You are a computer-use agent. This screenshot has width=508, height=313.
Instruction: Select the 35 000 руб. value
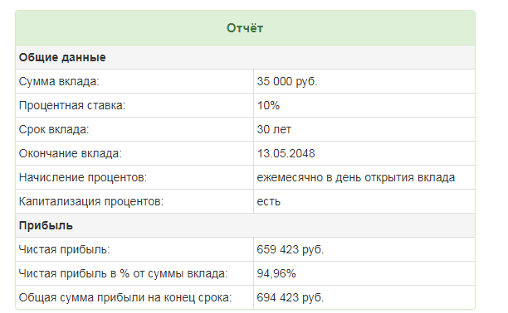(287, 81)
